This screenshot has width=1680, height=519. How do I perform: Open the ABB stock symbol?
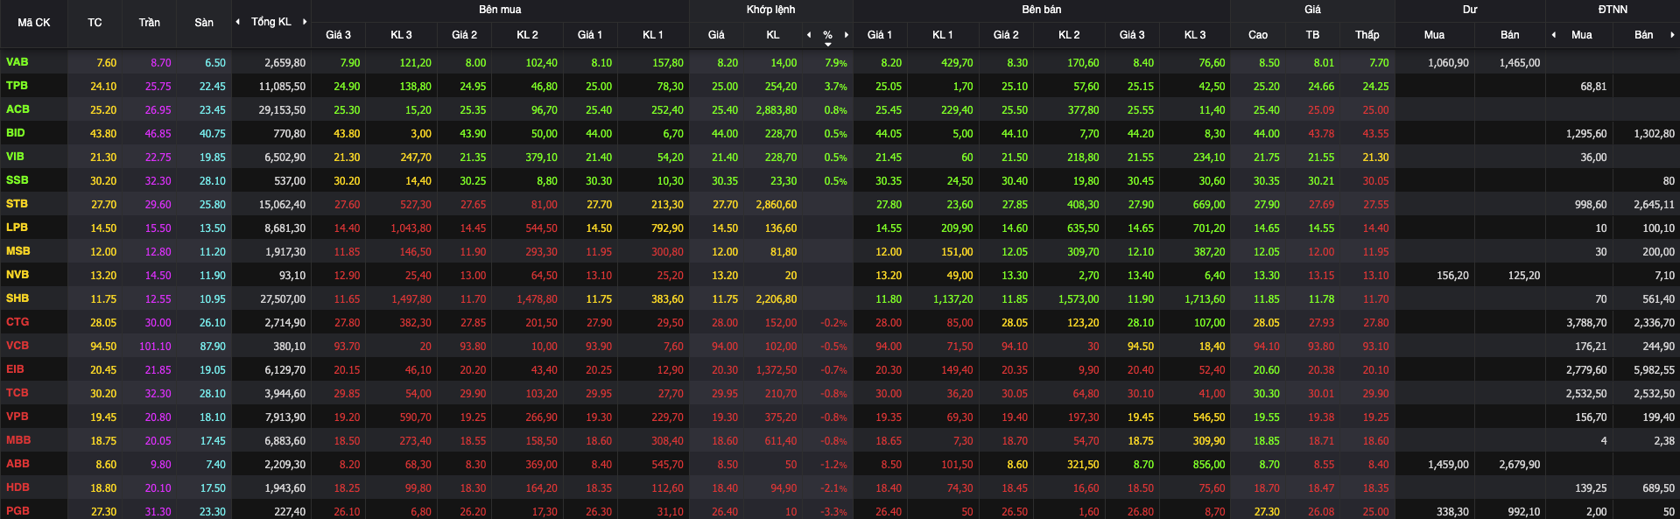pyautogui.click(x=18, y=464)
